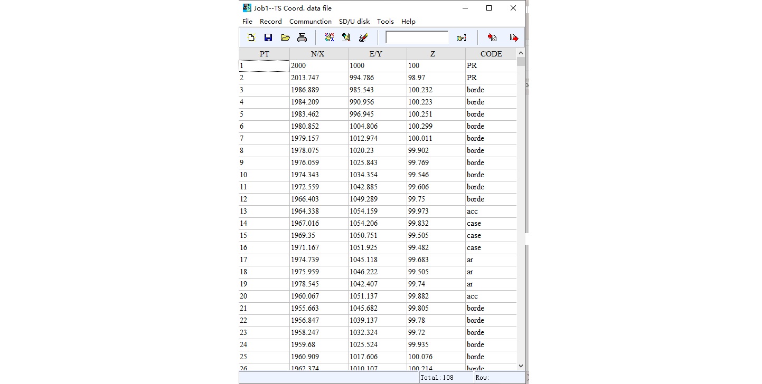Viewport: 762px width, 384px height.
Task: Print the coordinate data using the printer icon
Action: tap(302, 37)
